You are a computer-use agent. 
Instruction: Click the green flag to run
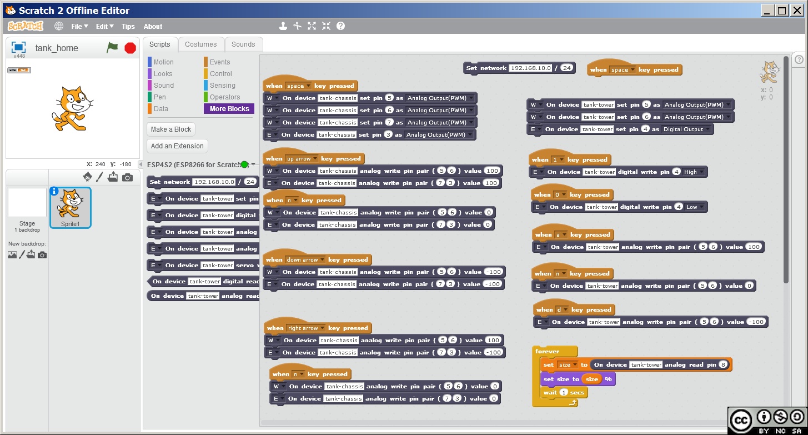[113, 48]
